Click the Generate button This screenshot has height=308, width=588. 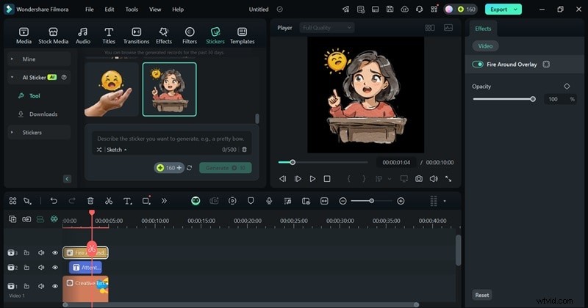point(226,168)
